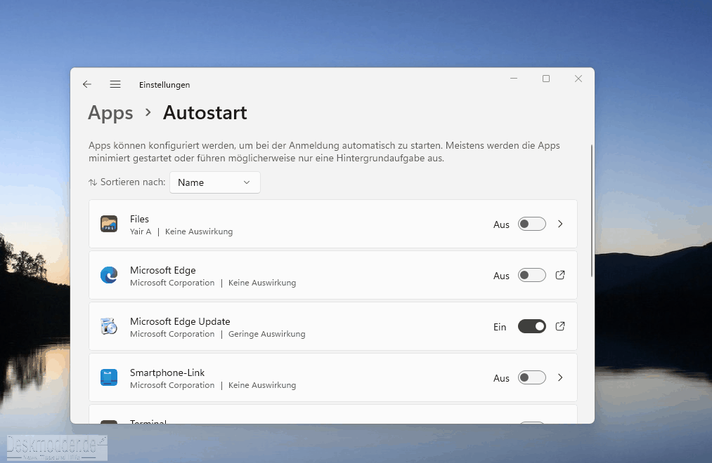
Task: Navigate to Apps breadcrumb
Action: pos(110,113)
